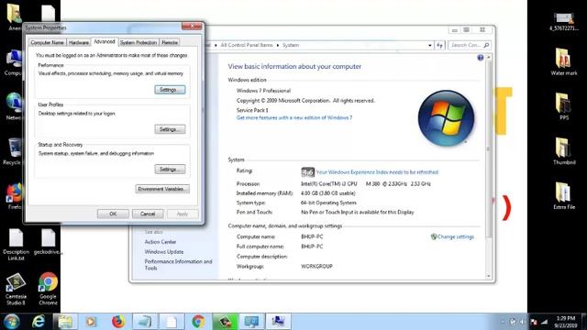Refresh the Windows Experience Index link

tap(377, 172)
